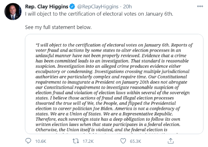The width and height of the screenshot is (208, 147).
Task: Click the 'See my full statement below.' text
Action: click(x=58, y=27)
